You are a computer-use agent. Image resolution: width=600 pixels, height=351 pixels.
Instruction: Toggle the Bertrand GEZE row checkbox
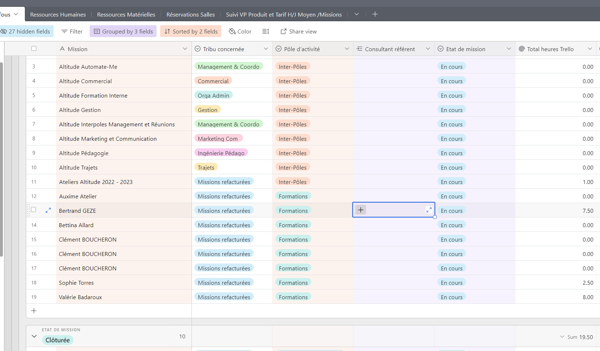click(33, 210)
